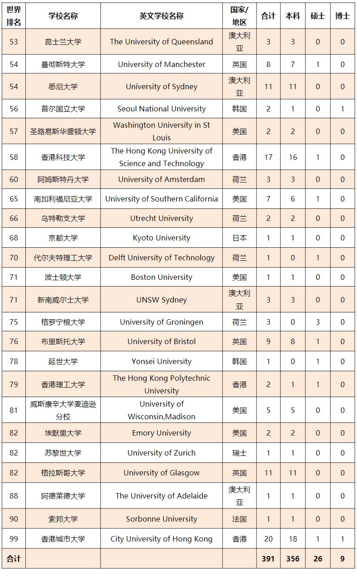Select 'Seoul National University' cell

click(162, 109)
